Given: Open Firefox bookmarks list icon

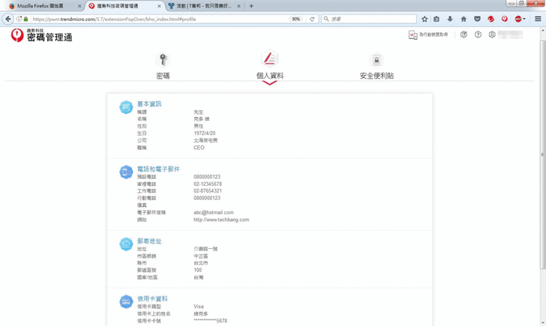Looking at the screenshot, I should (436, 19).
